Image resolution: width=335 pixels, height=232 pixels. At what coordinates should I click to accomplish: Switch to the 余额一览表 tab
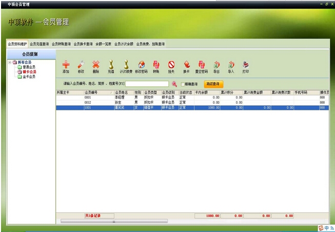[x=104, y=44]
